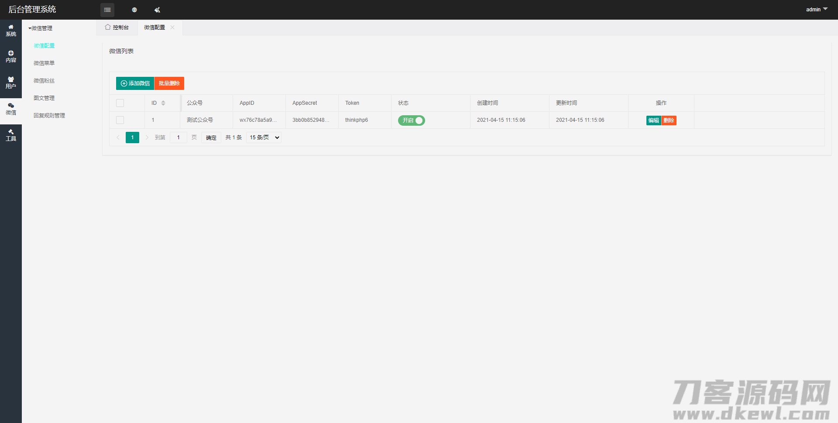Screen dimensions: 838x423
Task: Toggle the 开启 status switch
Action: tap(411, 120)
